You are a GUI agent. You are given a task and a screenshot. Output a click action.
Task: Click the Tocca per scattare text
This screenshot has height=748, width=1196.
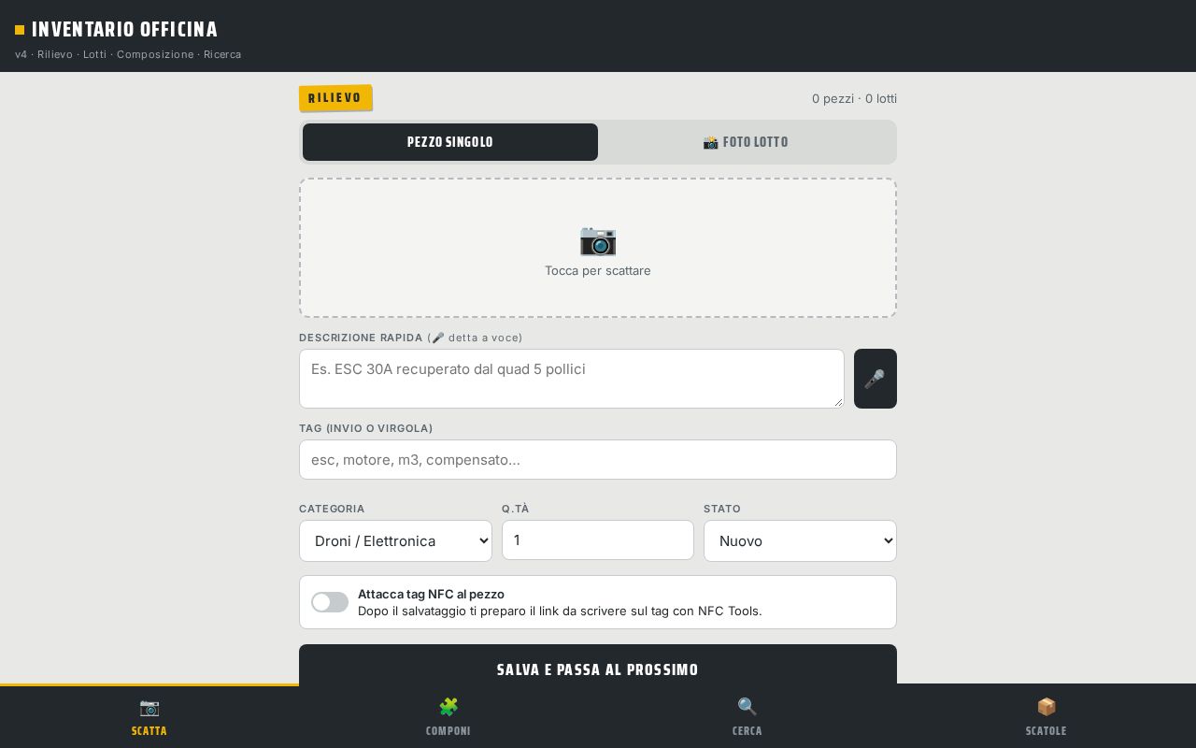[598, 270]
